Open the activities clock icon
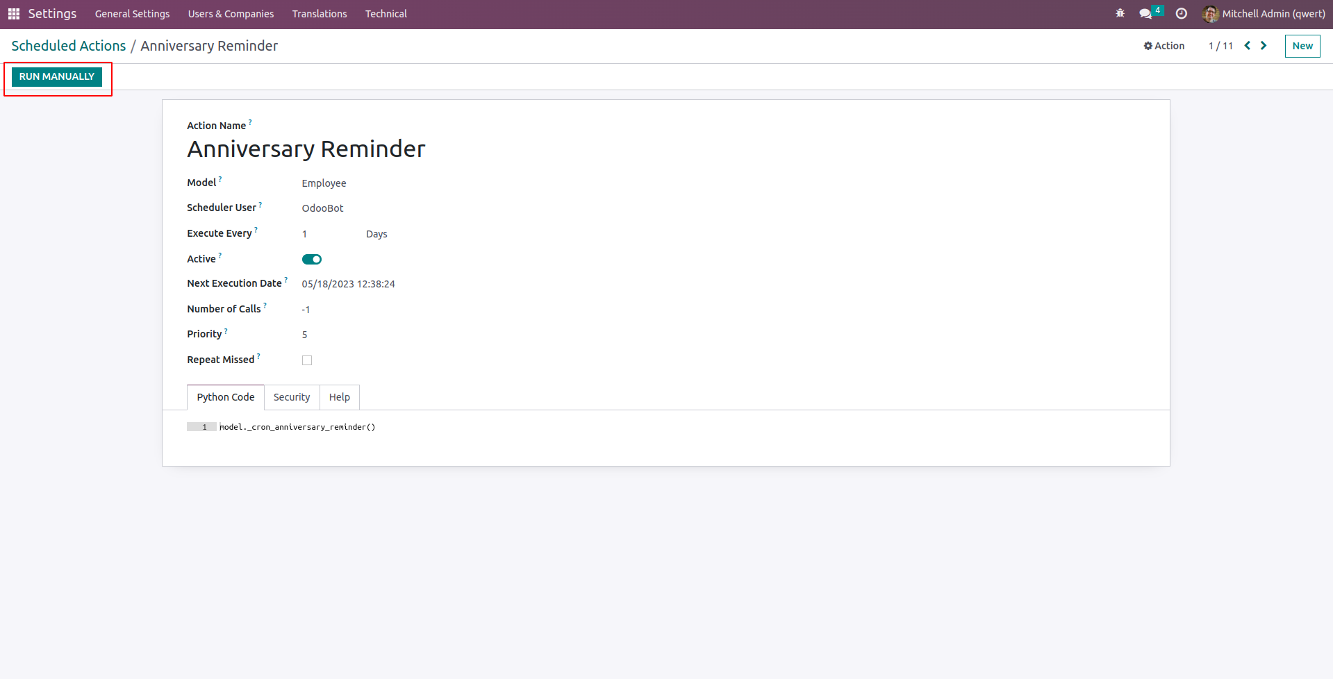Viewport: 1333px width, 679px height. tap(1181, 14)
